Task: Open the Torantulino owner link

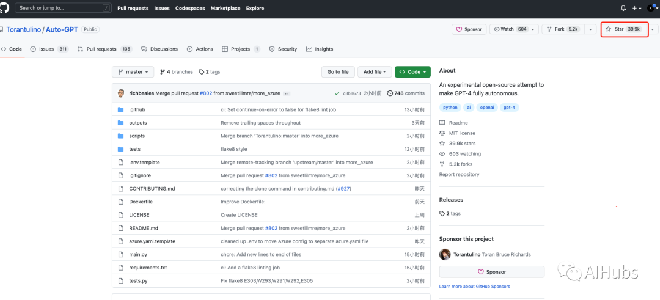Action: (24, 29)
